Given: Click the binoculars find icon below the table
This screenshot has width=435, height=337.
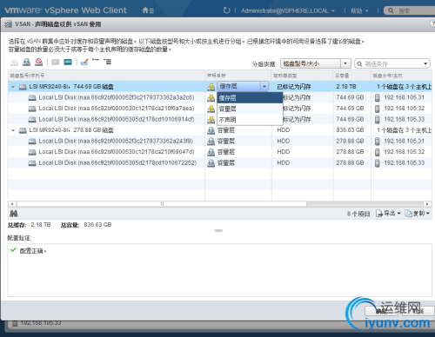Looking at the screenshot, I should (x=14, y=214).
